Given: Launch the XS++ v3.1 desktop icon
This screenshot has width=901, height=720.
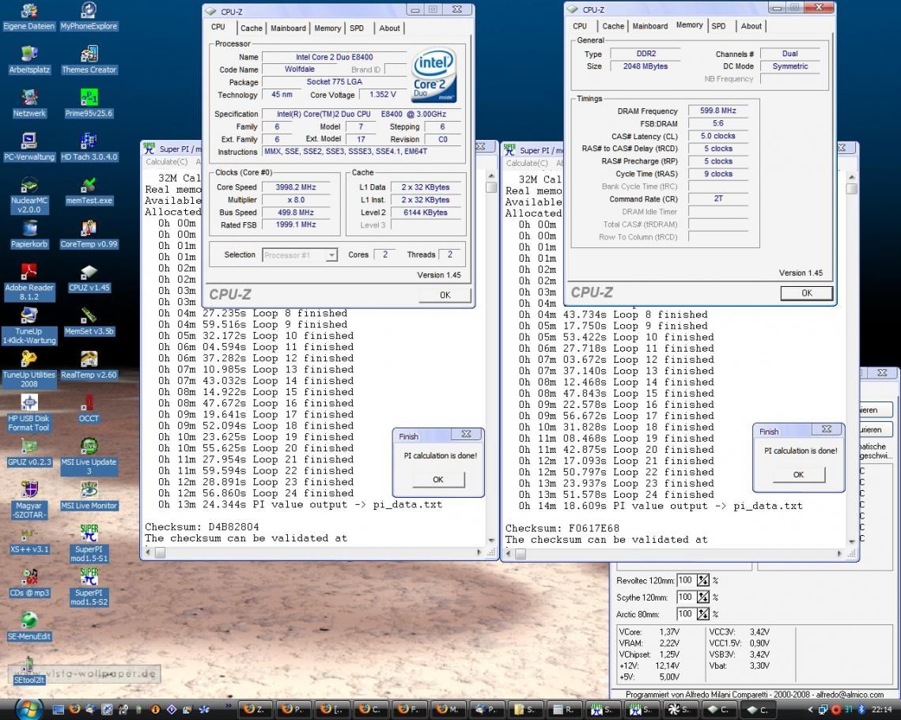Looking at the screenshot, I should click(x=29, y=540).
